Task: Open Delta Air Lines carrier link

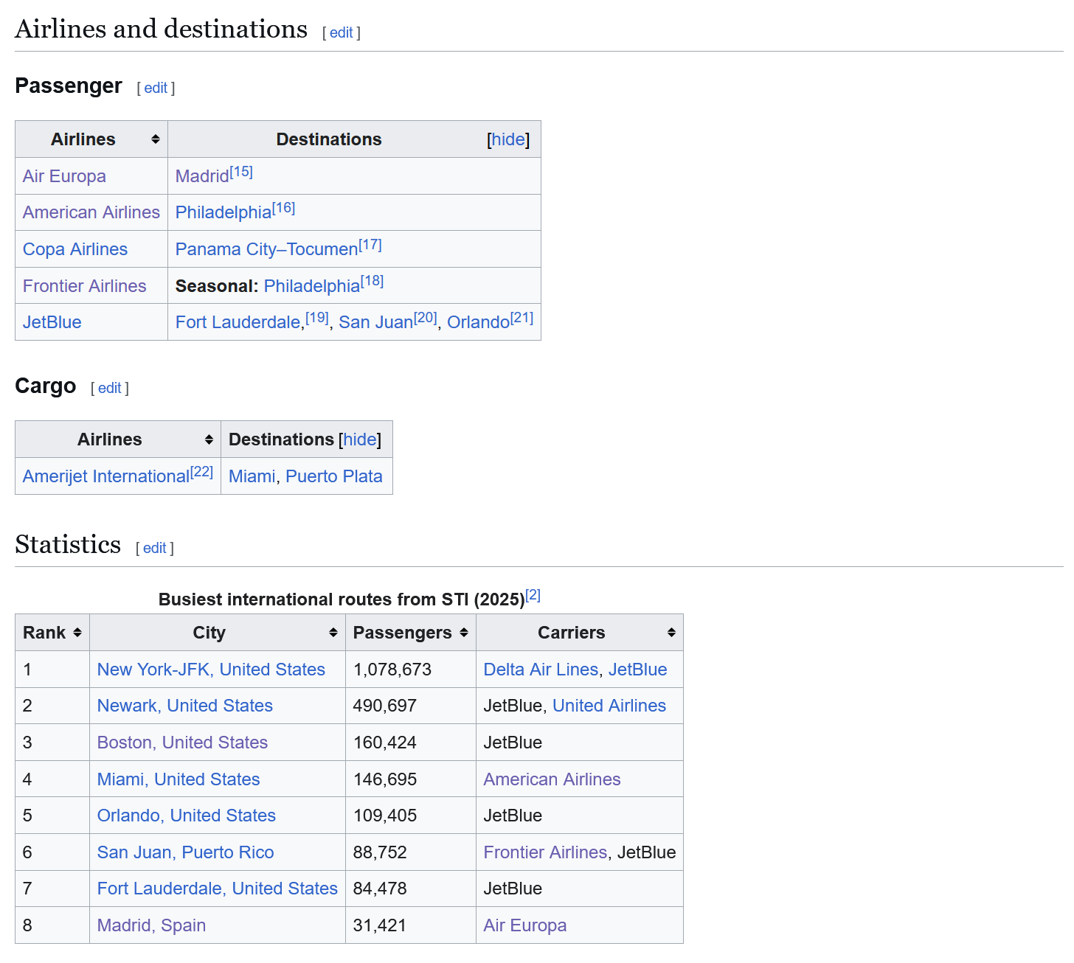Action: point(541,670)
